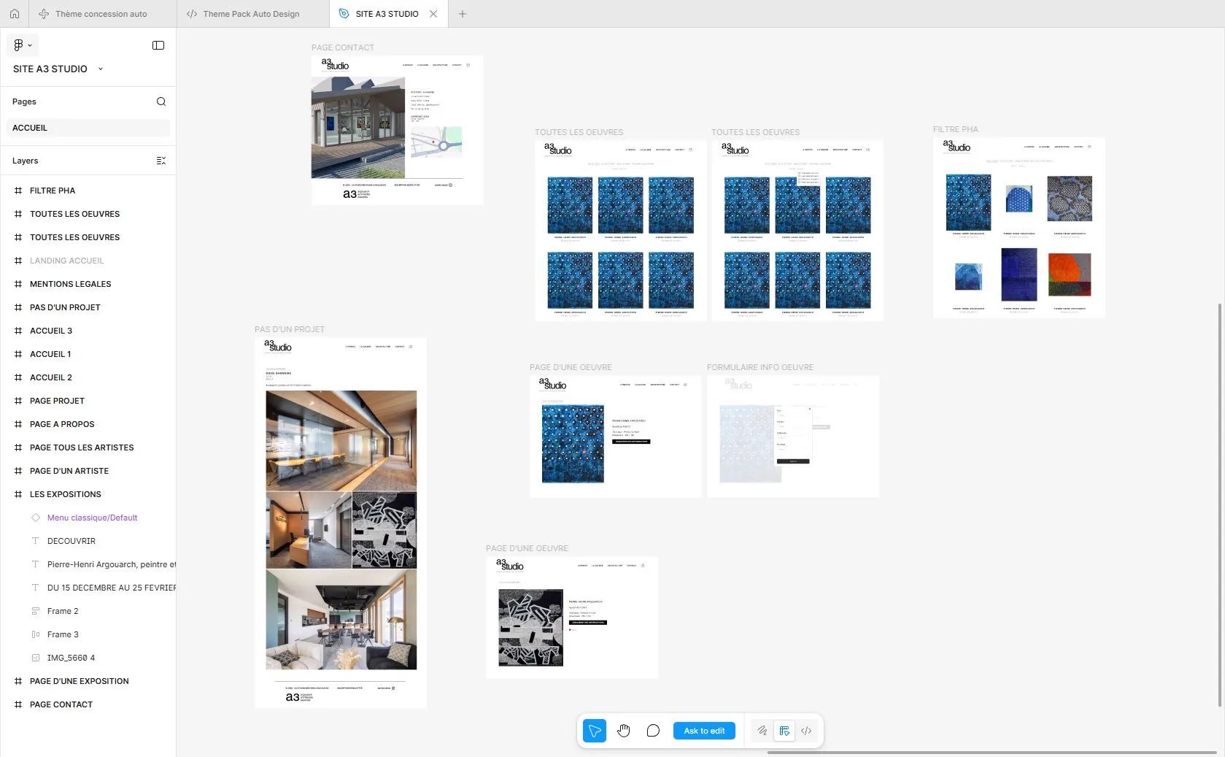The height and width of the screenshot is (757, 1225).
Task: Open the SITE A3 STUDIO file name dropdown
Action: (x=100, y=69)
